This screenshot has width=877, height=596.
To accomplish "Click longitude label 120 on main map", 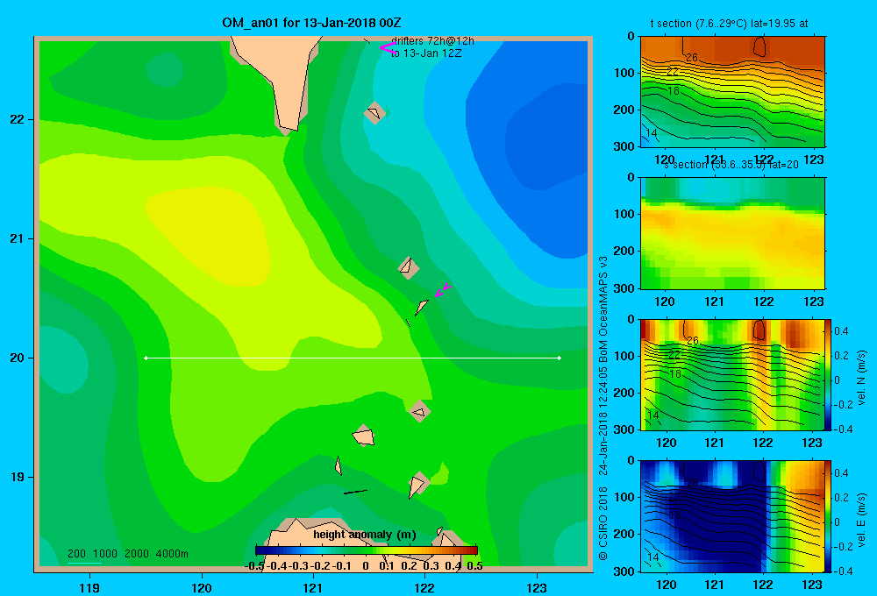I will coord(202,587).
